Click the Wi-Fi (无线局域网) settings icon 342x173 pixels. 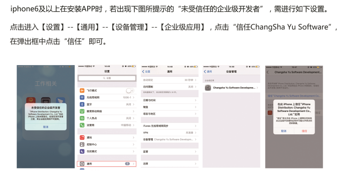(82, 98)
